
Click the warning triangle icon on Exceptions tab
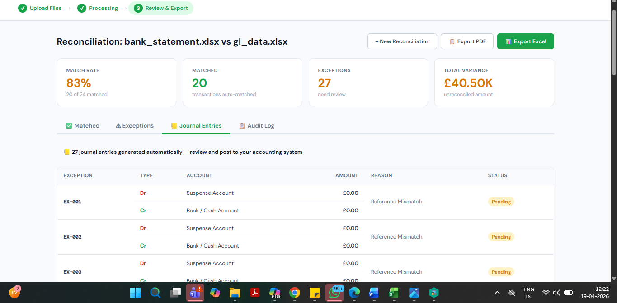tap(118, 125)
